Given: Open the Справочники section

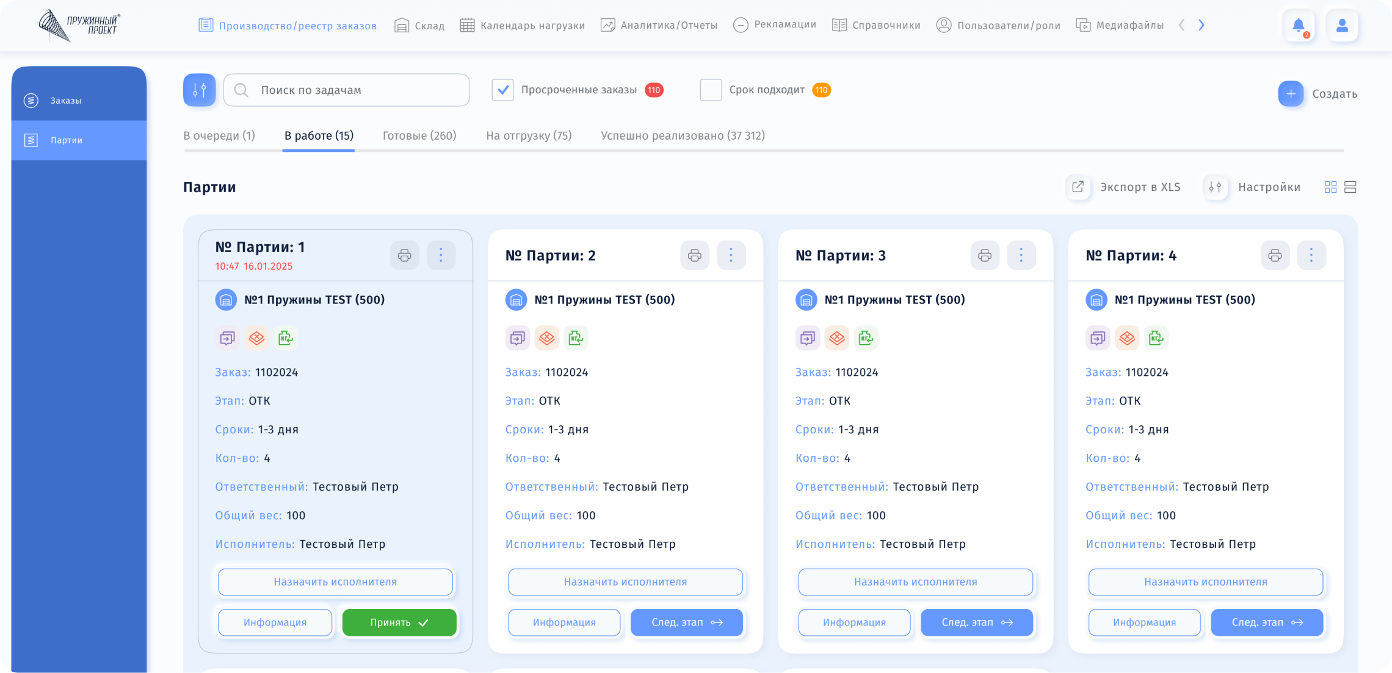Looking at the screenshot, I should coord(876,26).
